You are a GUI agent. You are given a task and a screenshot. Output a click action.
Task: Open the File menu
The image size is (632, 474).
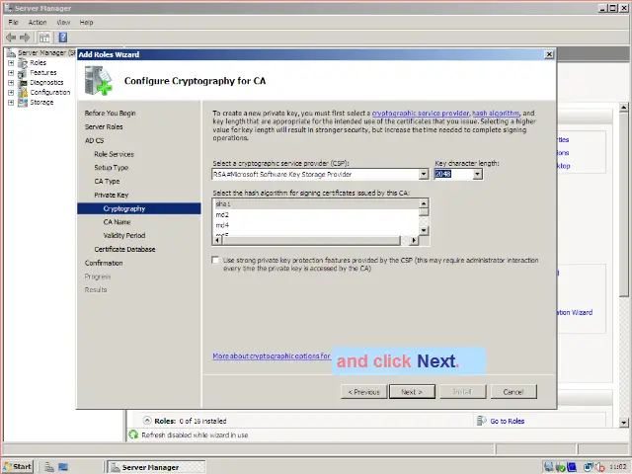coord(13,22)
